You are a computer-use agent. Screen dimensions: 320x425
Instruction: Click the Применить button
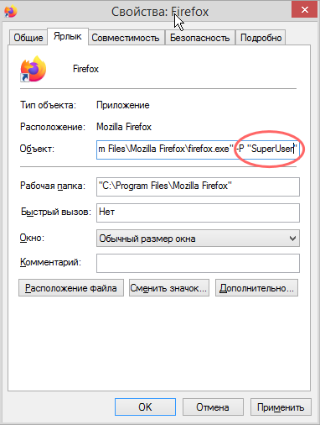click(281, 407)
